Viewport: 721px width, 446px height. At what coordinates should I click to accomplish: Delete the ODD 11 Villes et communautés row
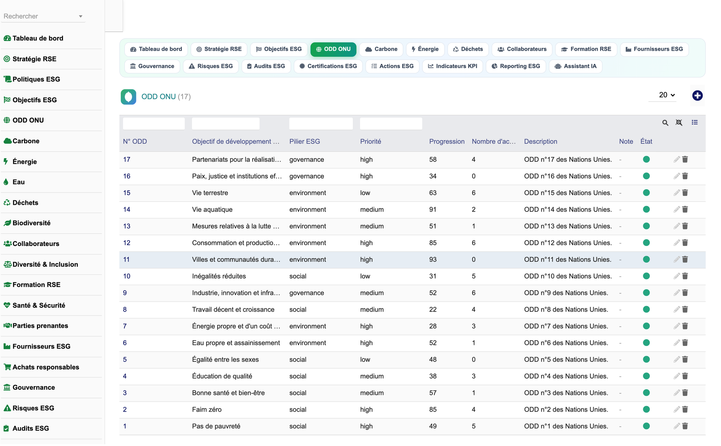pos(685,259)
